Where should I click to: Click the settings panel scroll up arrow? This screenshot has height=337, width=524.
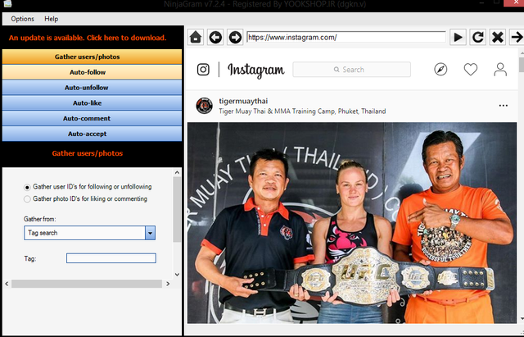[x=177, y=173]
